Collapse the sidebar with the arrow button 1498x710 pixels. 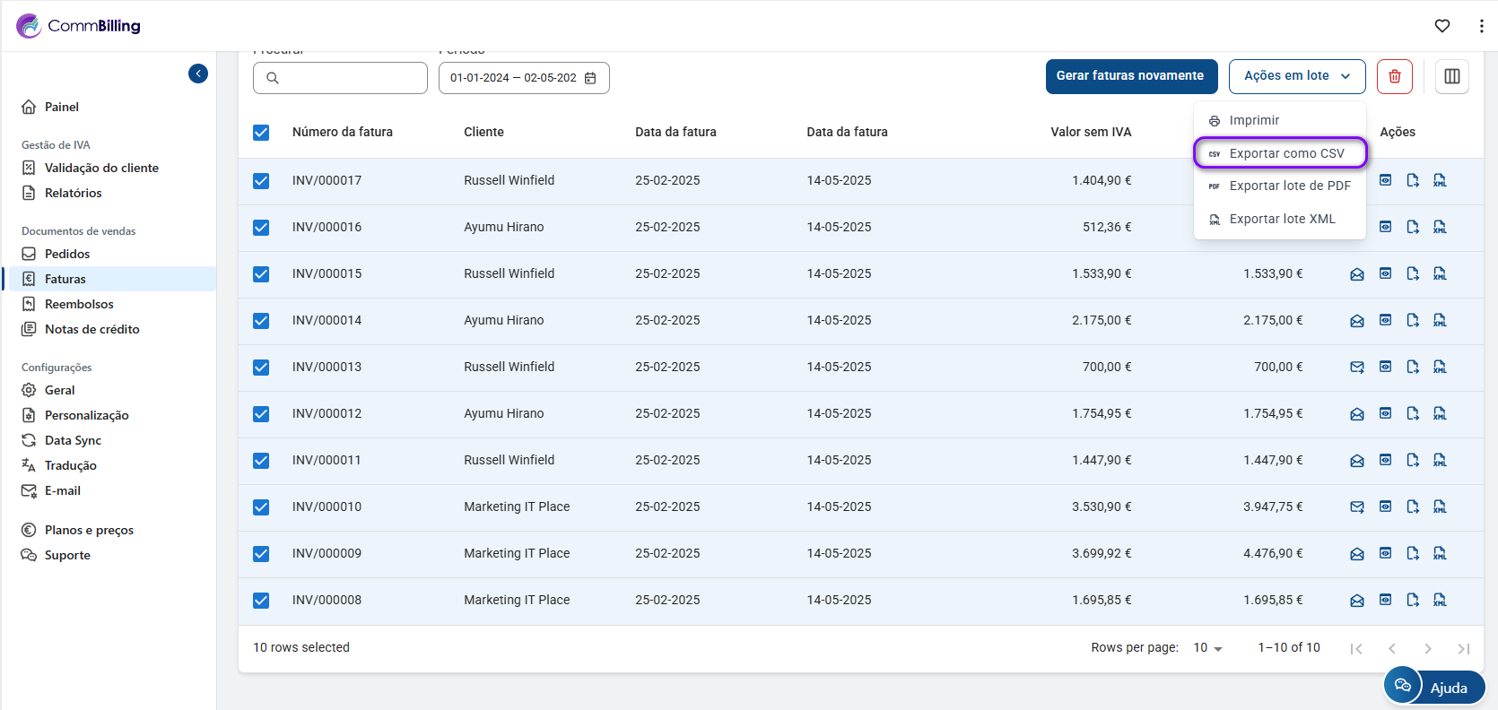pyautogui.click(x=198, y=74)
